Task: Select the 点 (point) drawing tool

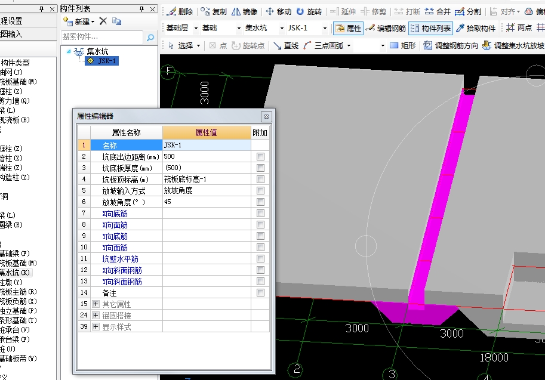Action: coord(218,45)
